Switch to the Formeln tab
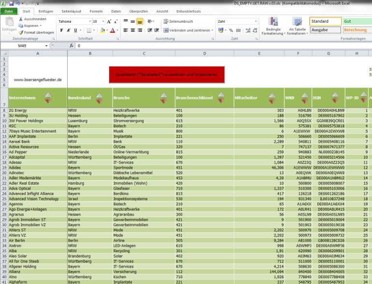 [x=96, y=12]
